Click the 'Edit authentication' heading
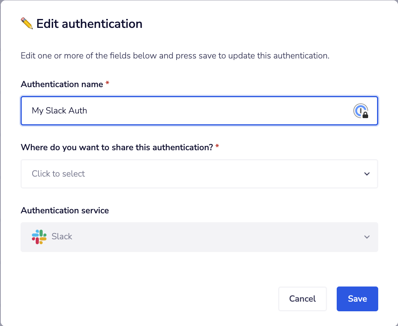The image size is (398, 326). (x=89, y=24)
